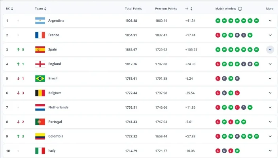Image resolution: width=278 pixels, height=158 pixels.
Task: Click the Previous Points column header
Action: point(166,9)
